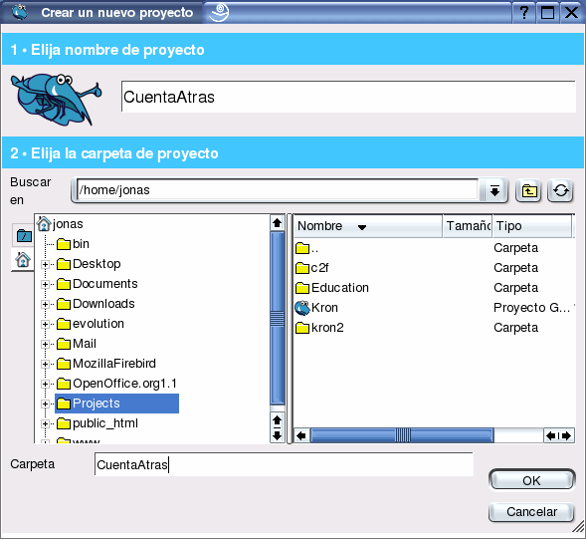Click the Kron Gambas project icon
The height and width of the screenshot is (539, 586).
(302, 308)
